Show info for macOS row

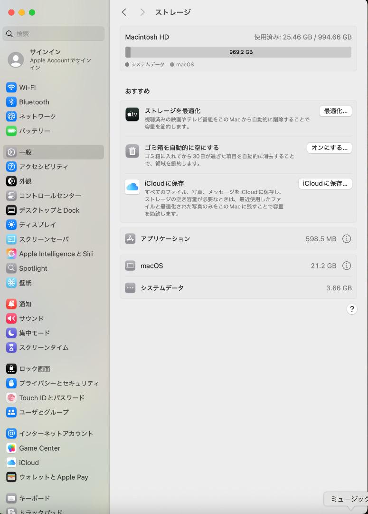347,266
